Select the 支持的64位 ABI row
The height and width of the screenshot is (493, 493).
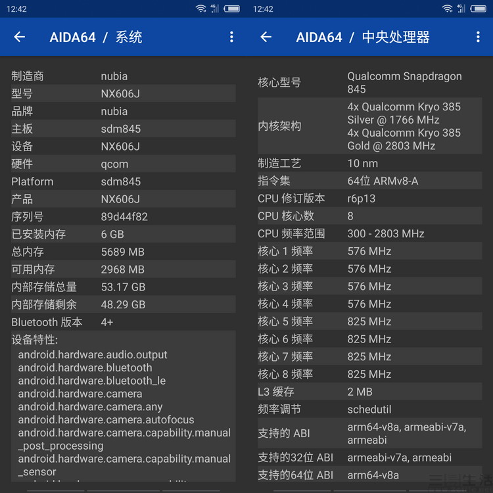point(369,475)
